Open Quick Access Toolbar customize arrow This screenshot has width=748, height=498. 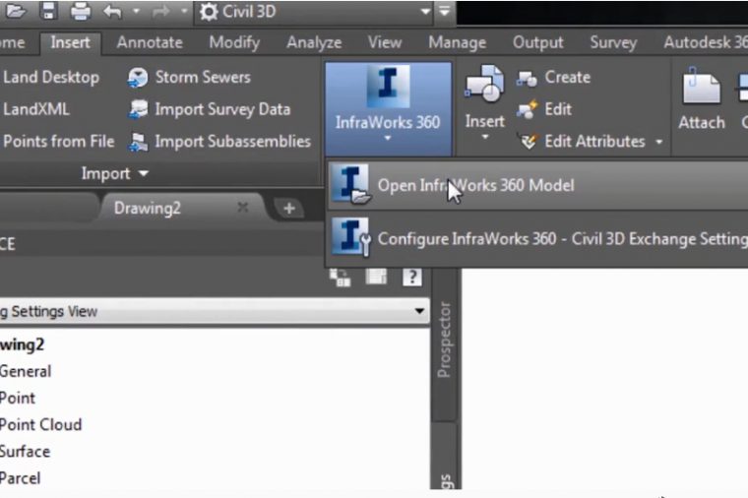coord(444,11)
